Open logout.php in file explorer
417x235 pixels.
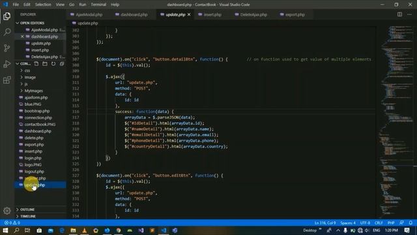(34, 172)
